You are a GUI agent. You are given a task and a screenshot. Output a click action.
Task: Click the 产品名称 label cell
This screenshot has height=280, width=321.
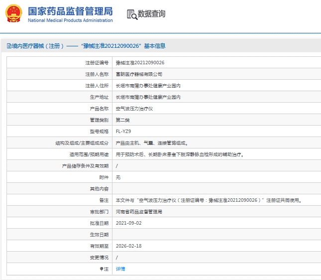pyautogui.click(x=60, y=109)
